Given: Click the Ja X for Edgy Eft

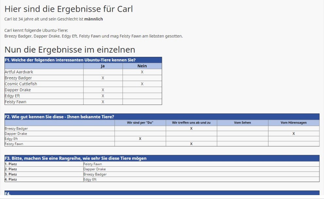Looking at the screenshot, I should 103,96.
